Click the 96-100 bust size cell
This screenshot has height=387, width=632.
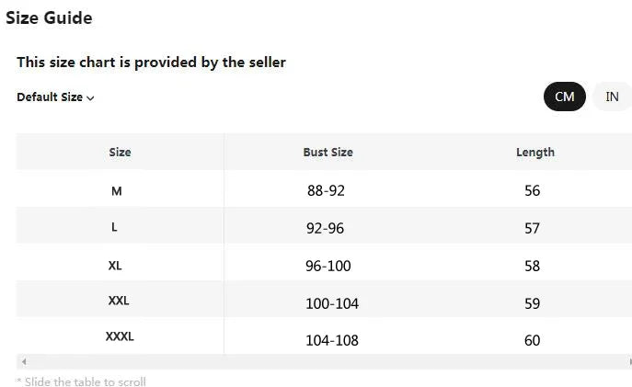click(x=328, y=266)
